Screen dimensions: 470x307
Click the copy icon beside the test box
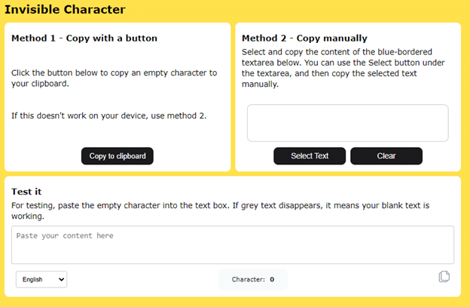click(444, 276)
